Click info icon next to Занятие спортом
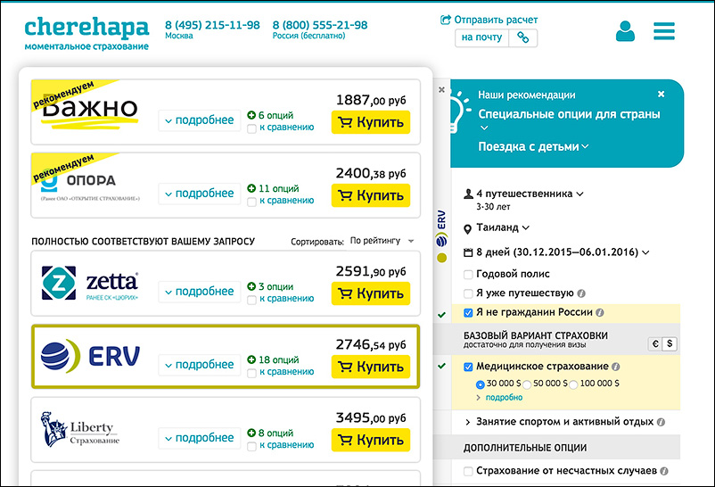This screenshot has width=715, height=487. click(661, 422)
